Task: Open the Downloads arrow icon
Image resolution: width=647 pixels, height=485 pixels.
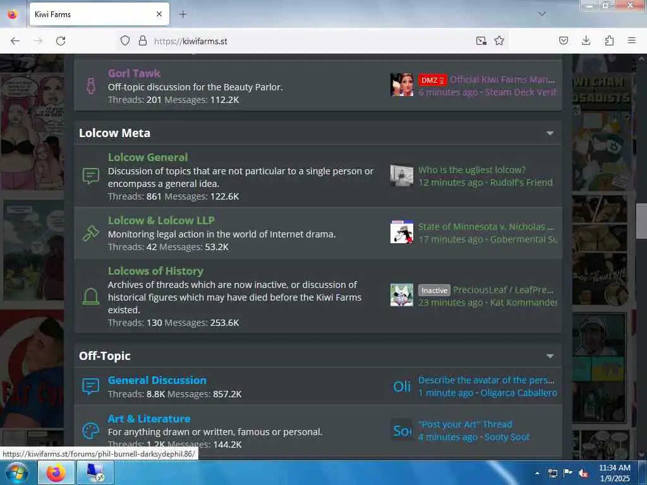Action: 586,41
